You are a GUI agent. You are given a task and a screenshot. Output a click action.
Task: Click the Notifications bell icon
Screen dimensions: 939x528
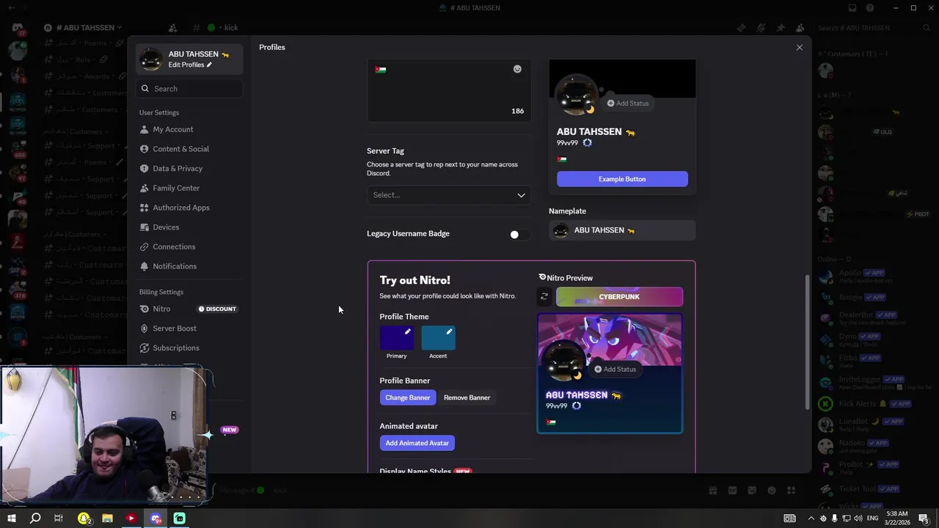pyautogui.click(x=145, y=266)
